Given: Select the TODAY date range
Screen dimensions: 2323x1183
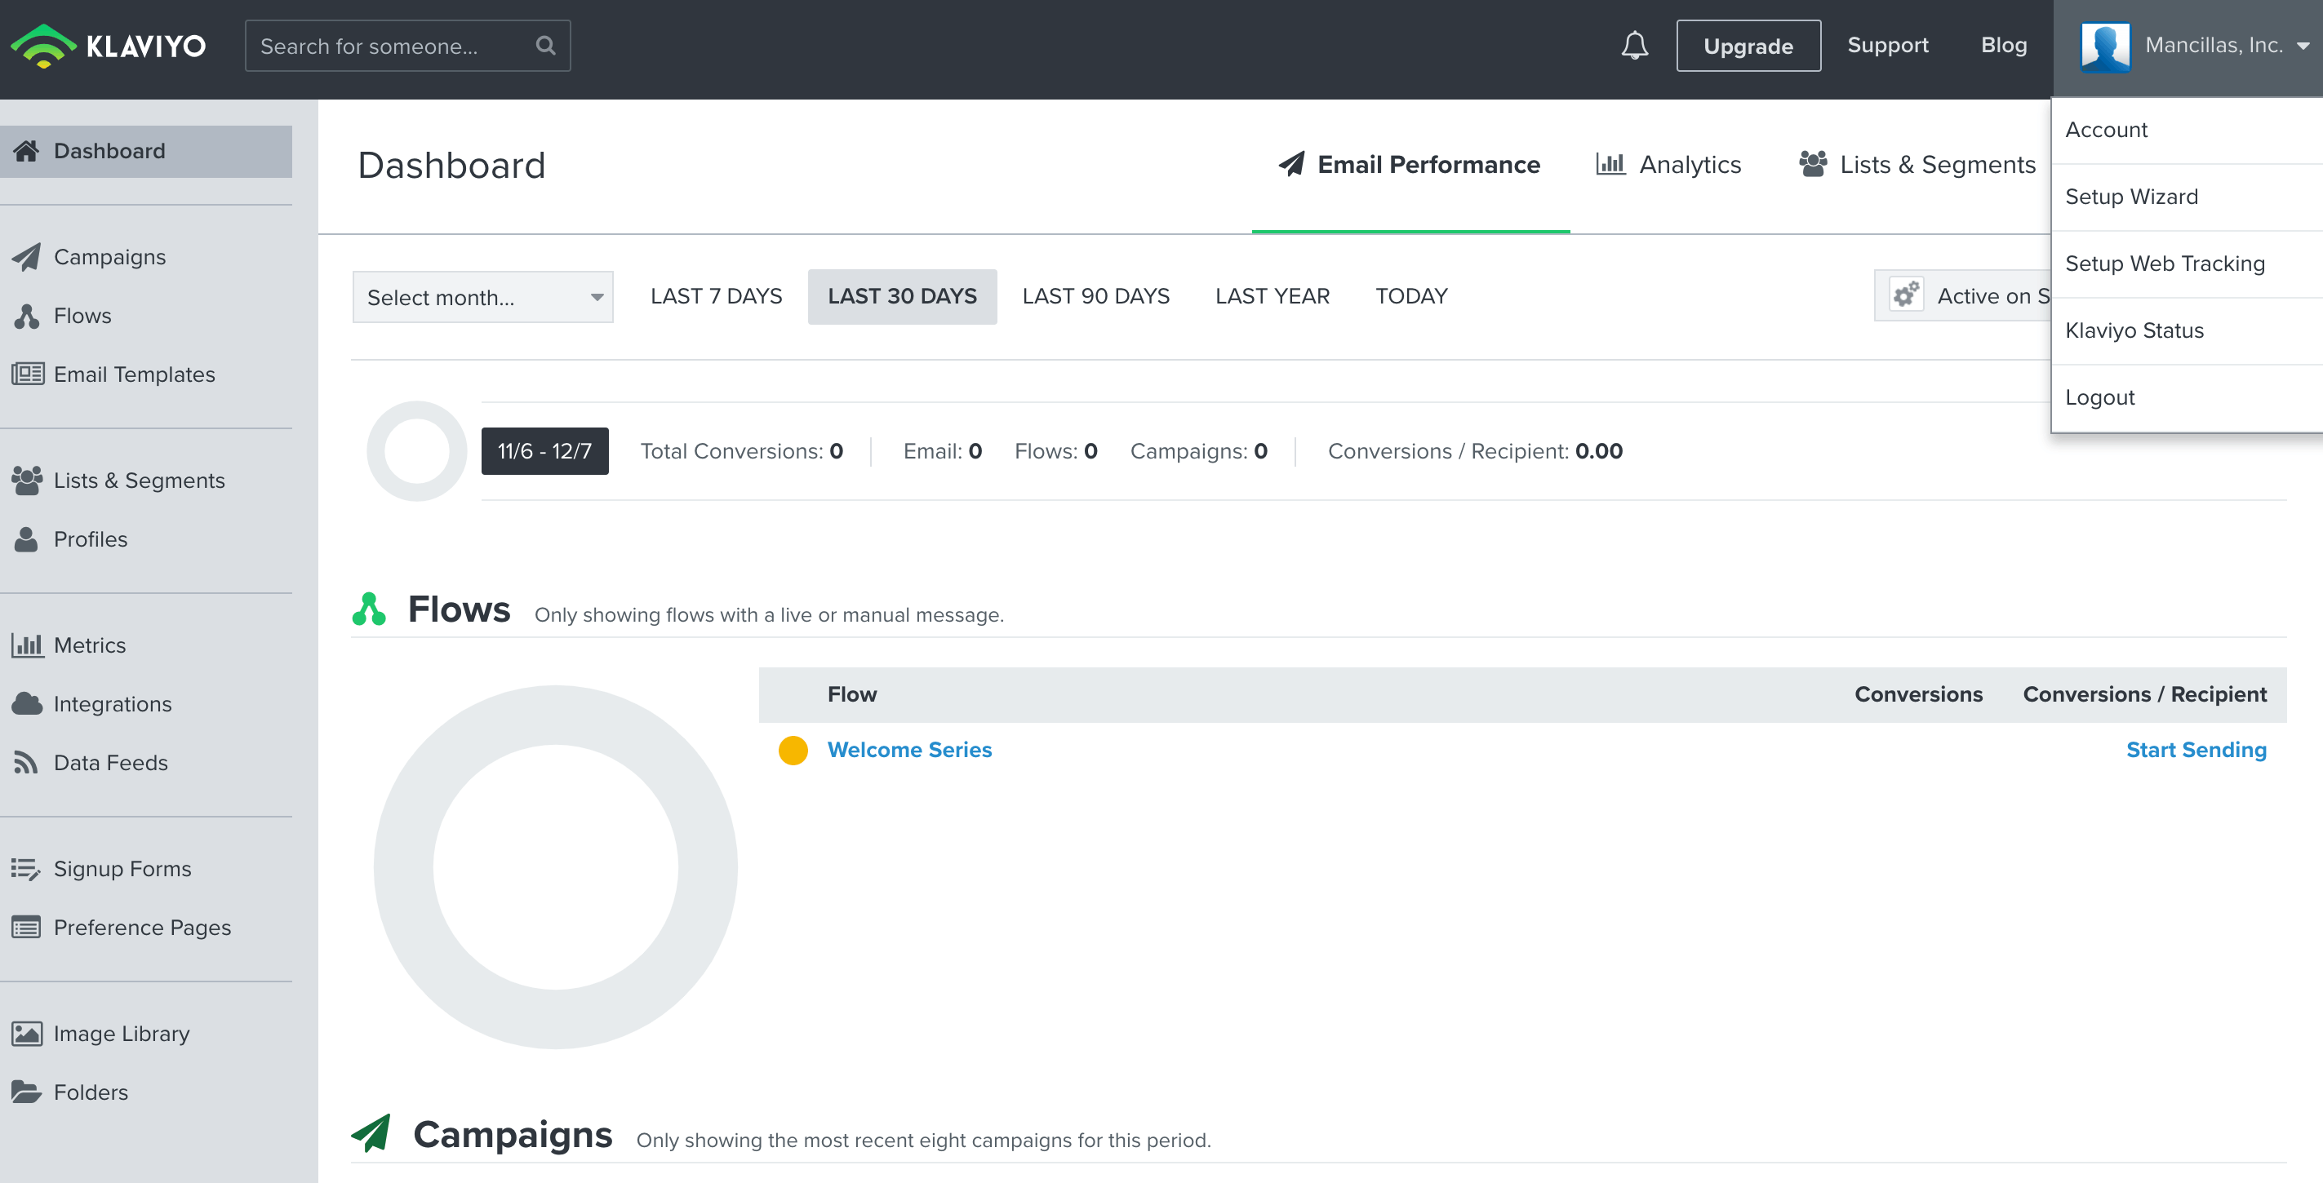Looking at the screenshot, I should pos(1410,295).
